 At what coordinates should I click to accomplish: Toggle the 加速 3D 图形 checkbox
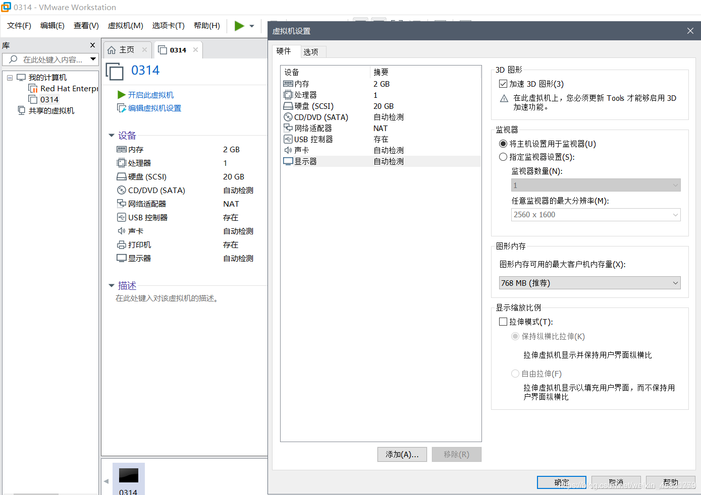(x=503, y=84)
